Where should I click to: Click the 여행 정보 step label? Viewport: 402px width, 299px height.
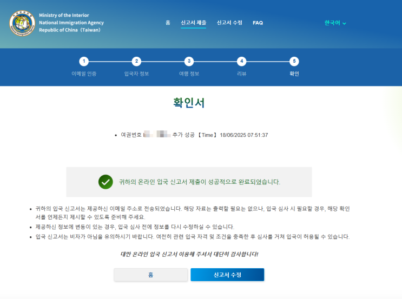click(x=189, y=74)
